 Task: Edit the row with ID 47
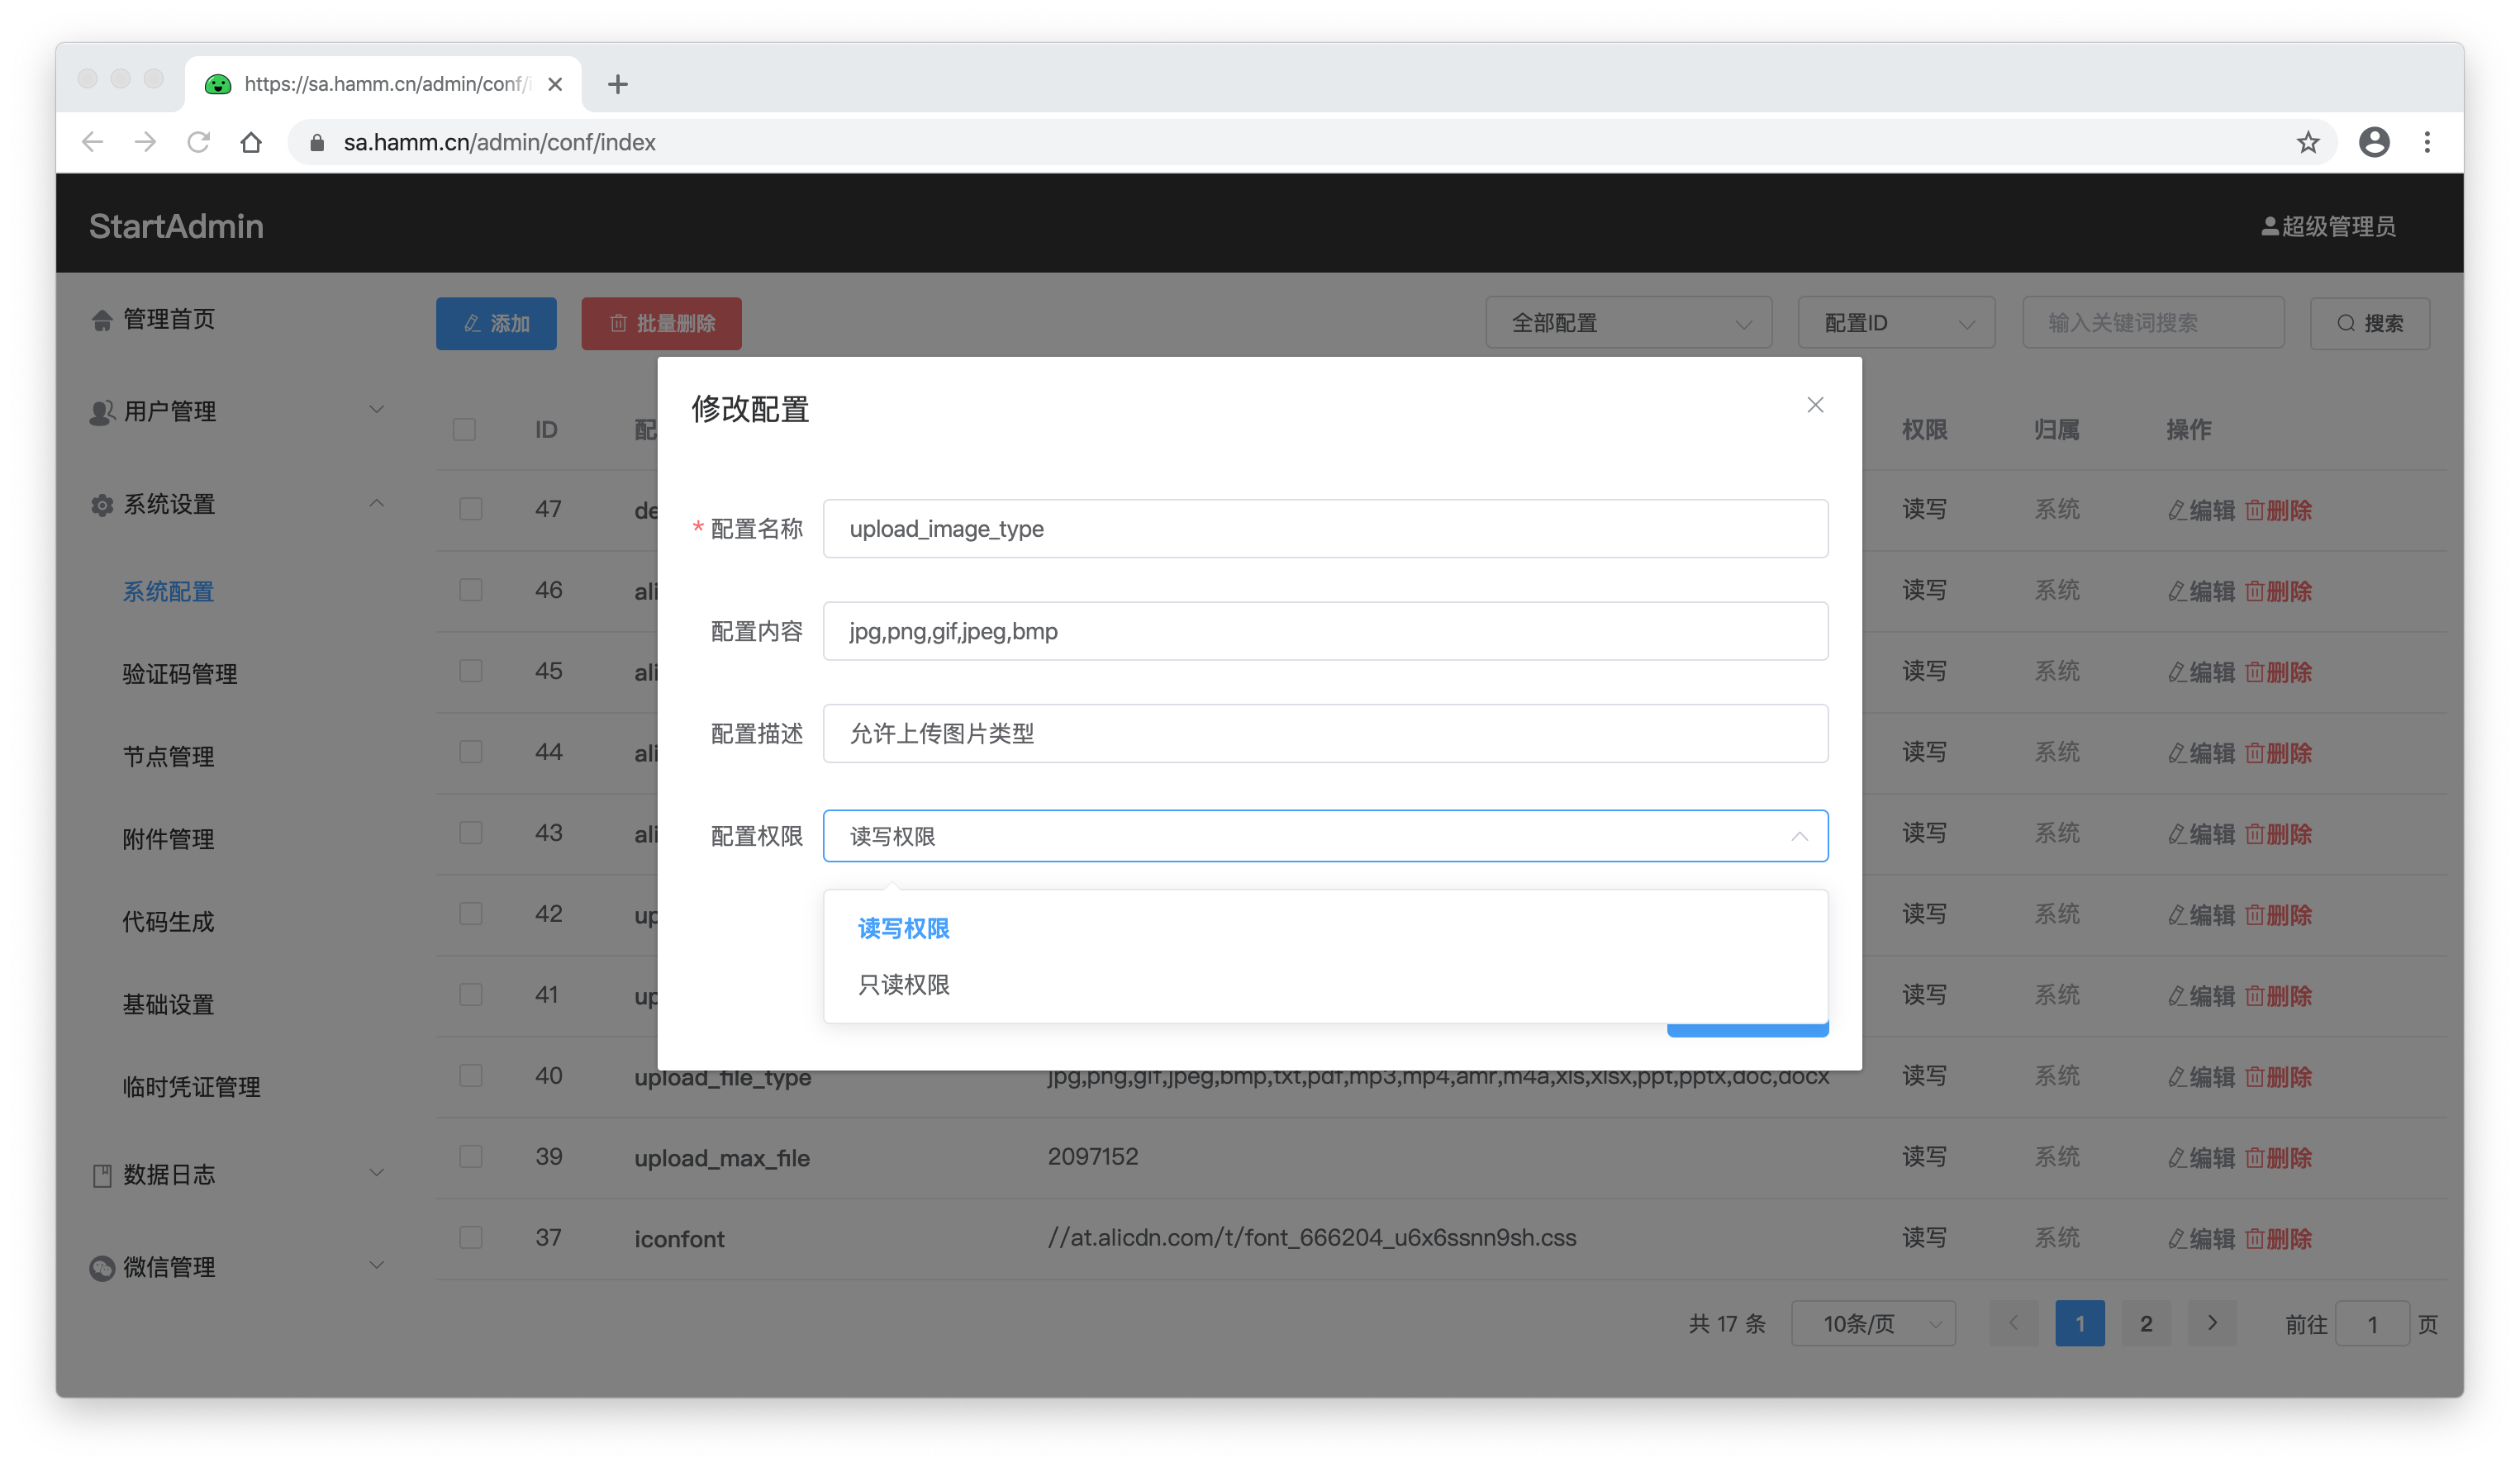click(2201, 510)
